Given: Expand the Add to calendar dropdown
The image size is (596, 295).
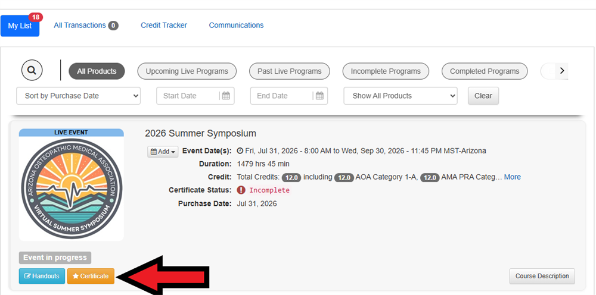Looking at the screenshot, I should (163, 152).
